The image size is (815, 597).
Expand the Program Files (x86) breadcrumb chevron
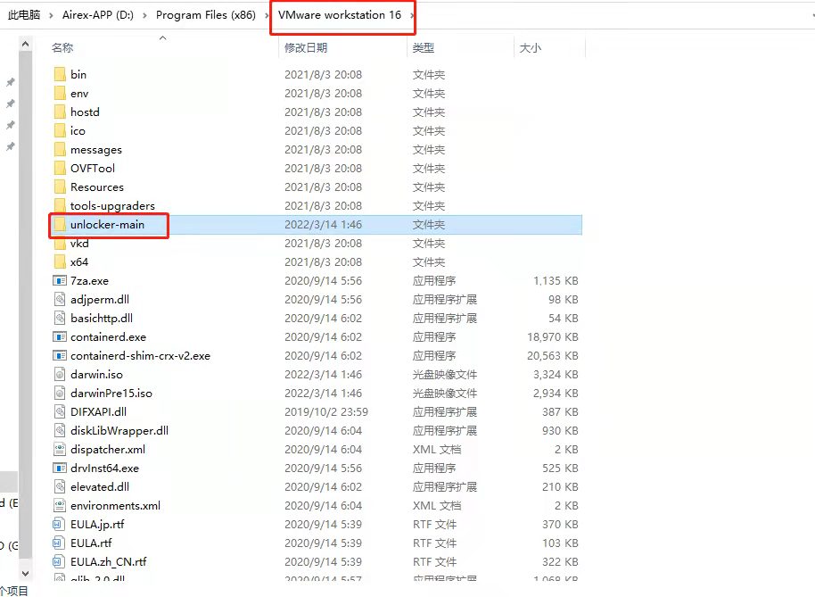coord(267,15)
